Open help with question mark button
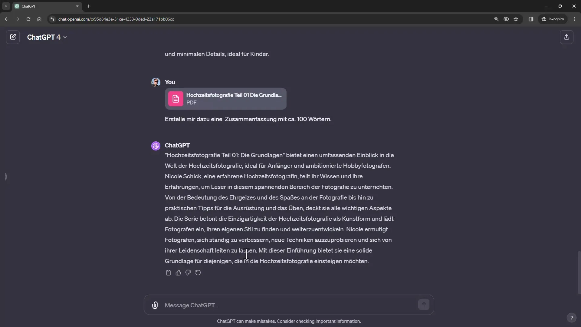This screenshot has width=581, height=327. pos(571,318)
